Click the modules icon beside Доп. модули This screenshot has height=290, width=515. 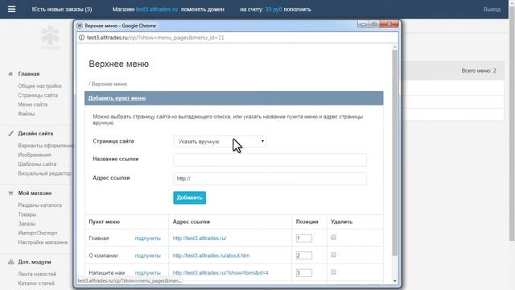[11, 262]
